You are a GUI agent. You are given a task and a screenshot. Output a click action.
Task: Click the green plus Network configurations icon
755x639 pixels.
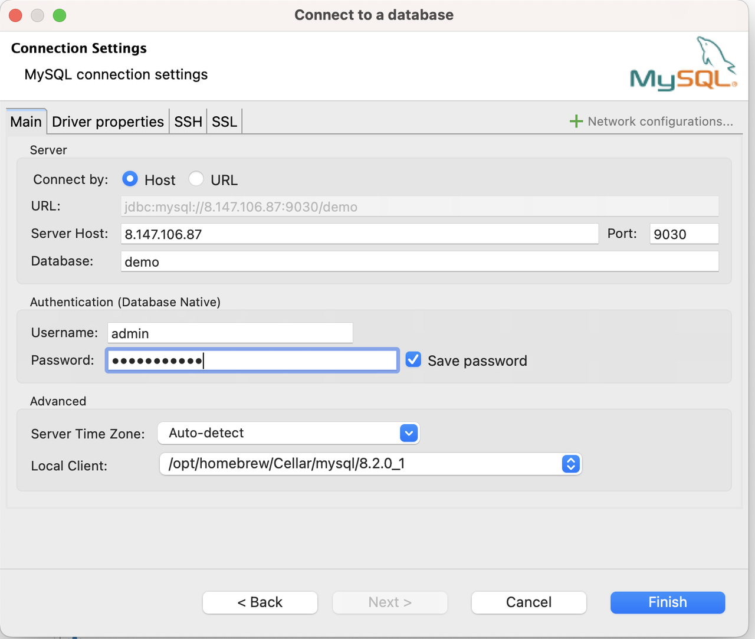coord(576,121)
